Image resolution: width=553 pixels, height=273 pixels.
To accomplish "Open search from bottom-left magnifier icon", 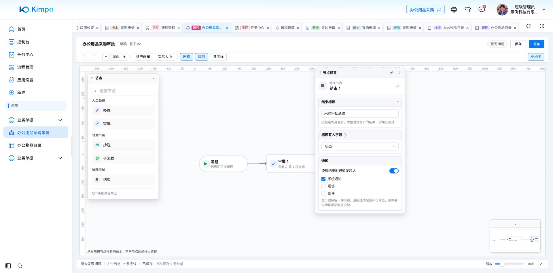I will [x=20, y=266].
